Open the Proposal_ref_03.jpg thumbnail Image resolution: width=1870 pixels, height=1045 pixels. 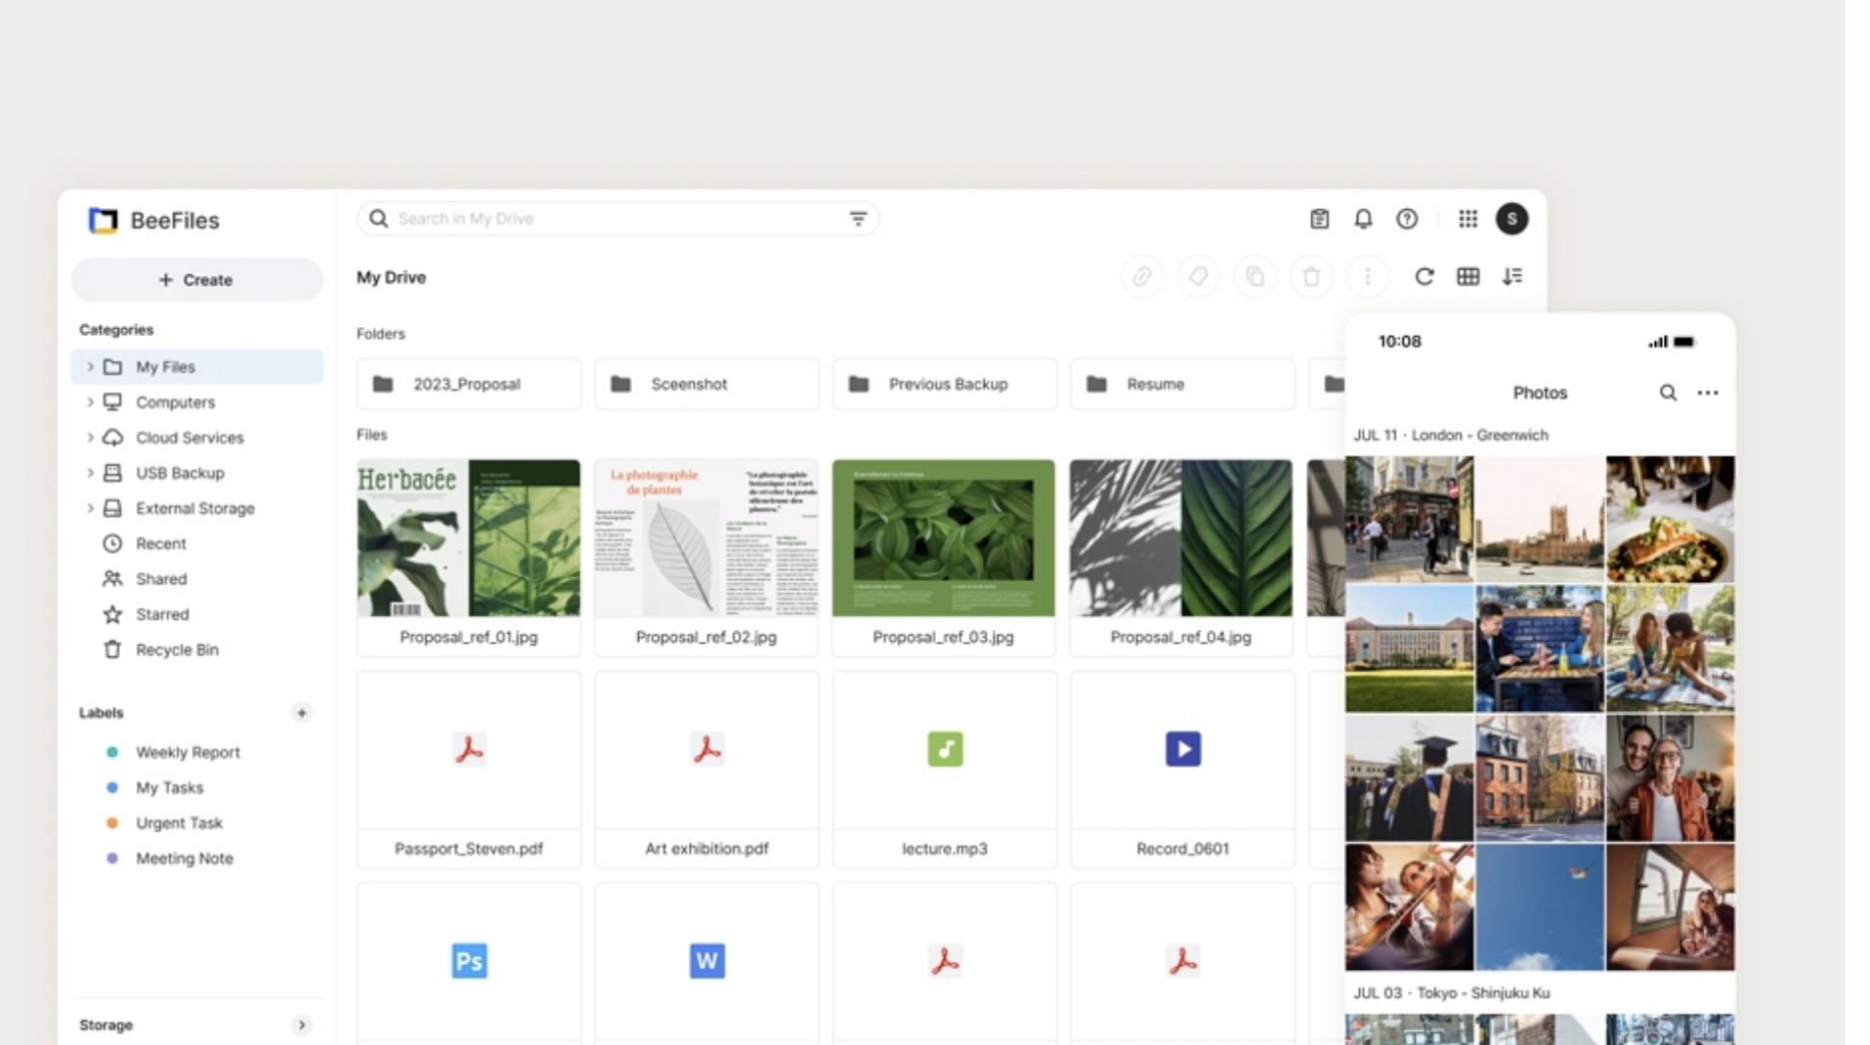tap(944, 538)
